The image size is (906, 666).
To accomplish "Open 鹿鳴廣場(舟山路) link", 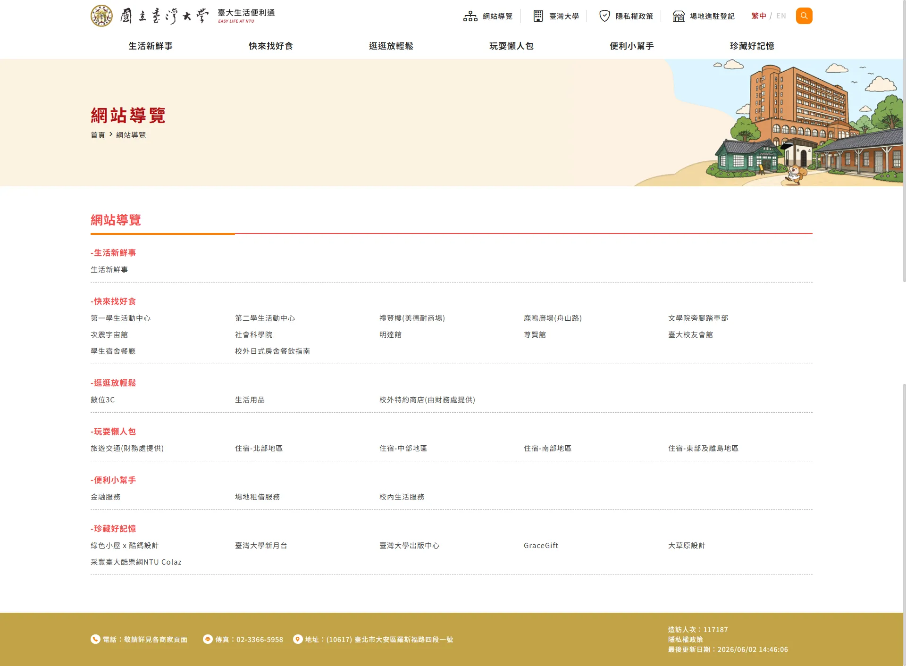I will coord(553,318).
